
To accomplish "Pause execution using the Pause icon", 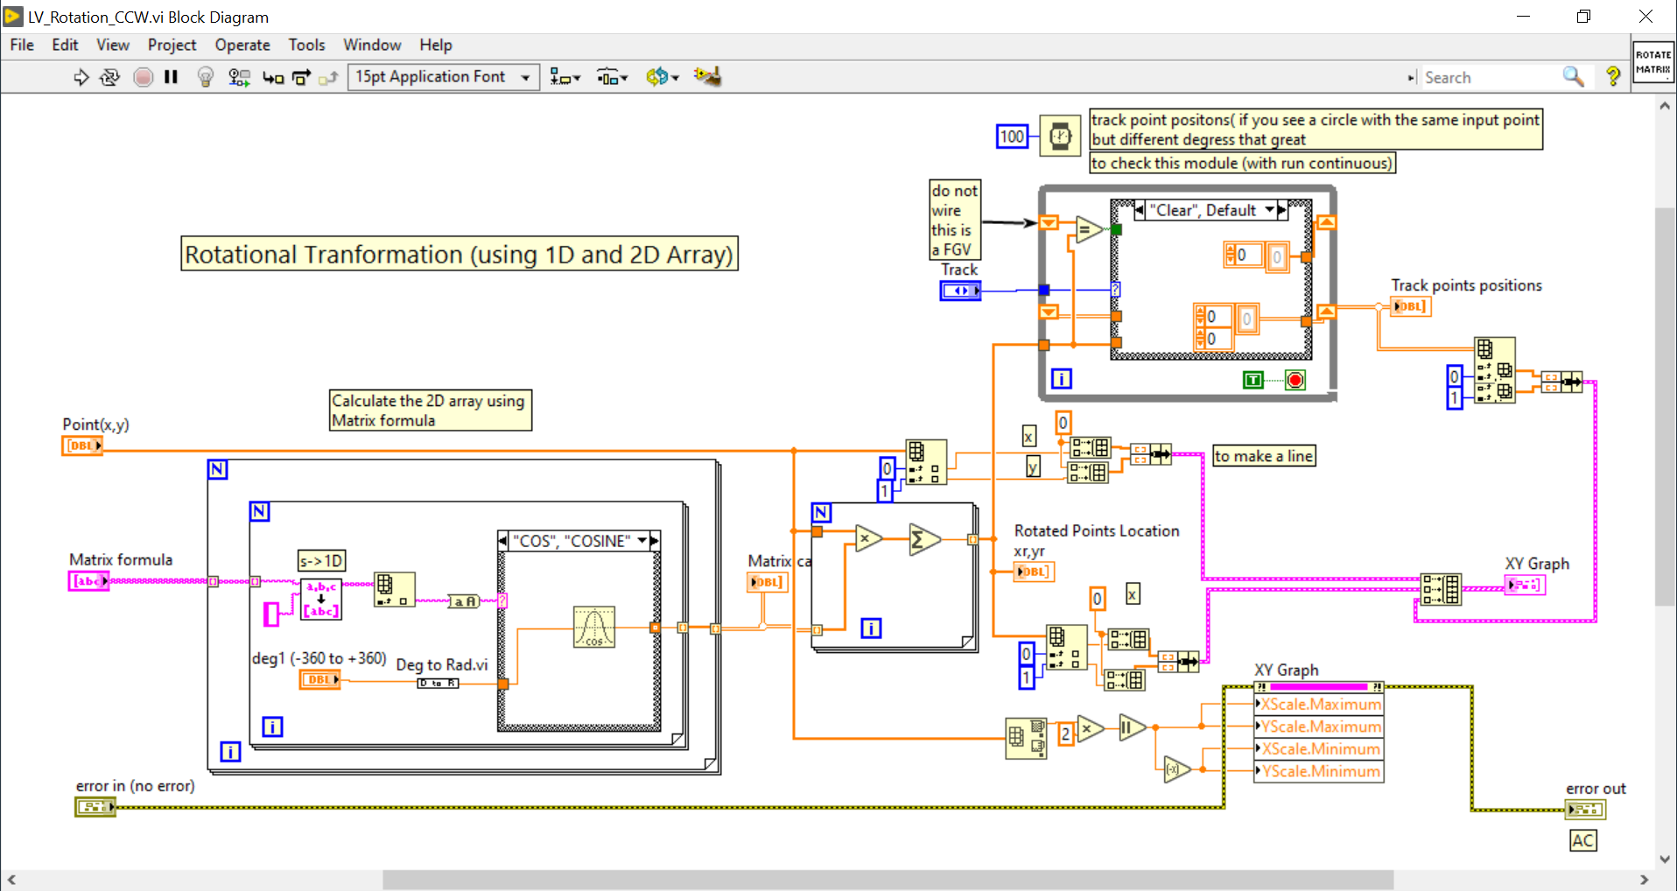I will coord(171,77).
